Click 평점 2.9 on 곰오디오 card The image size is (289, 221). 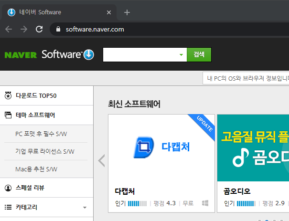coord(274,203)
